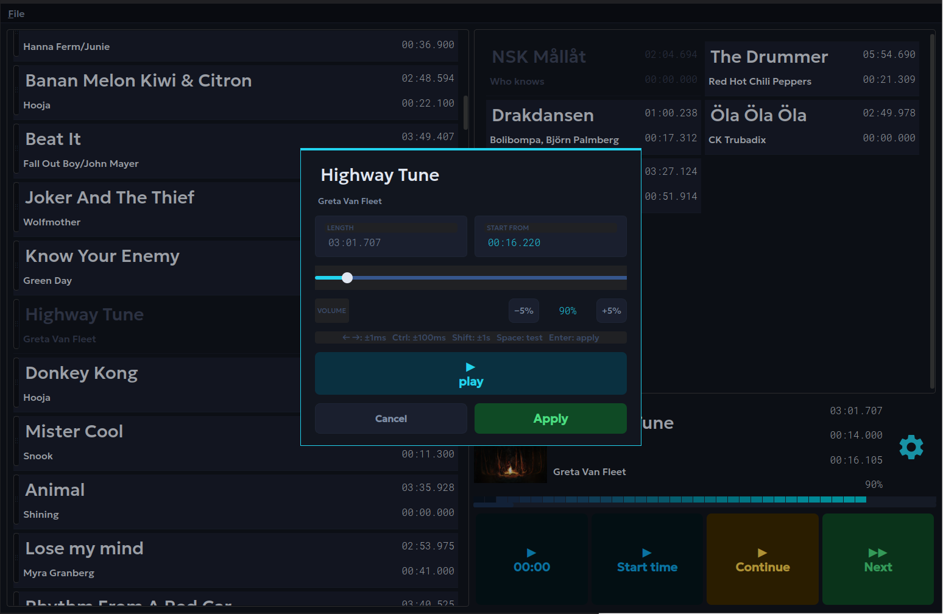Select the Drakdansen queue card
943x614 pixels.
pyautogui.click(x=594, y=127)
